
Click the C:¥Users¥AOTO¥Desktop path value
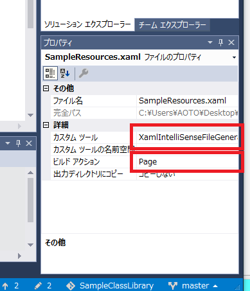188,113
